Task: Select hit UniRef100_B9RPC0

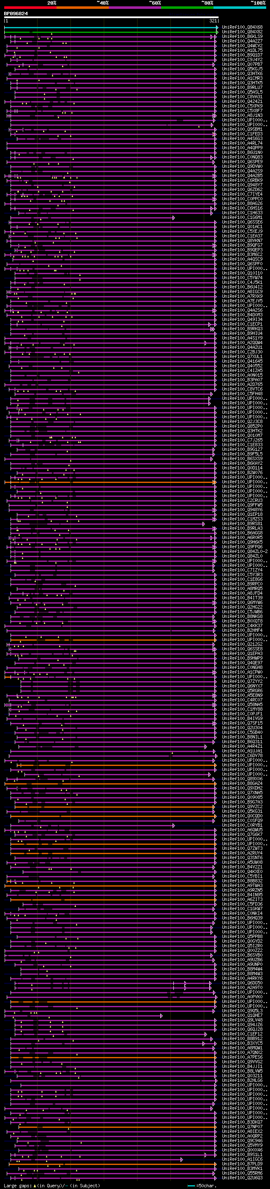Action: 242,583
